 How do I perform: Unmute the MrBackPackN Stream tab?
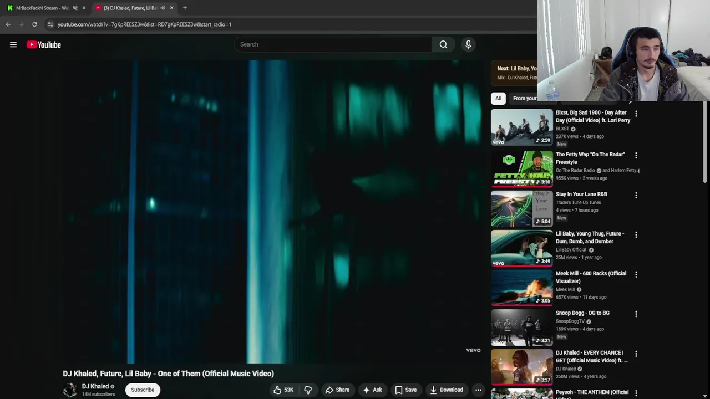pos(75,8)
